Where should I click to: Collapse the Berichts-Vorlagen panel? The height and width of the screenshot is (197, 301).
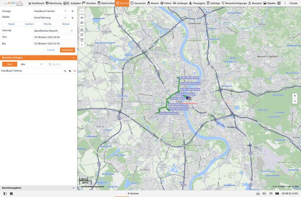click(73, 58)
